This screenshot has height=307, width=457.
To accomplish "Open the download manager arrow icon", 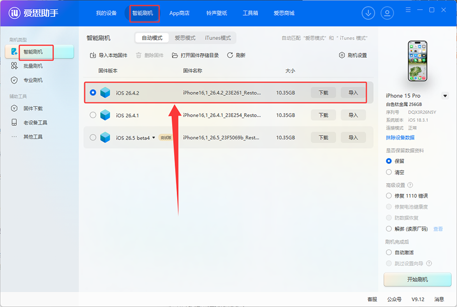I will tap(368, 13).
